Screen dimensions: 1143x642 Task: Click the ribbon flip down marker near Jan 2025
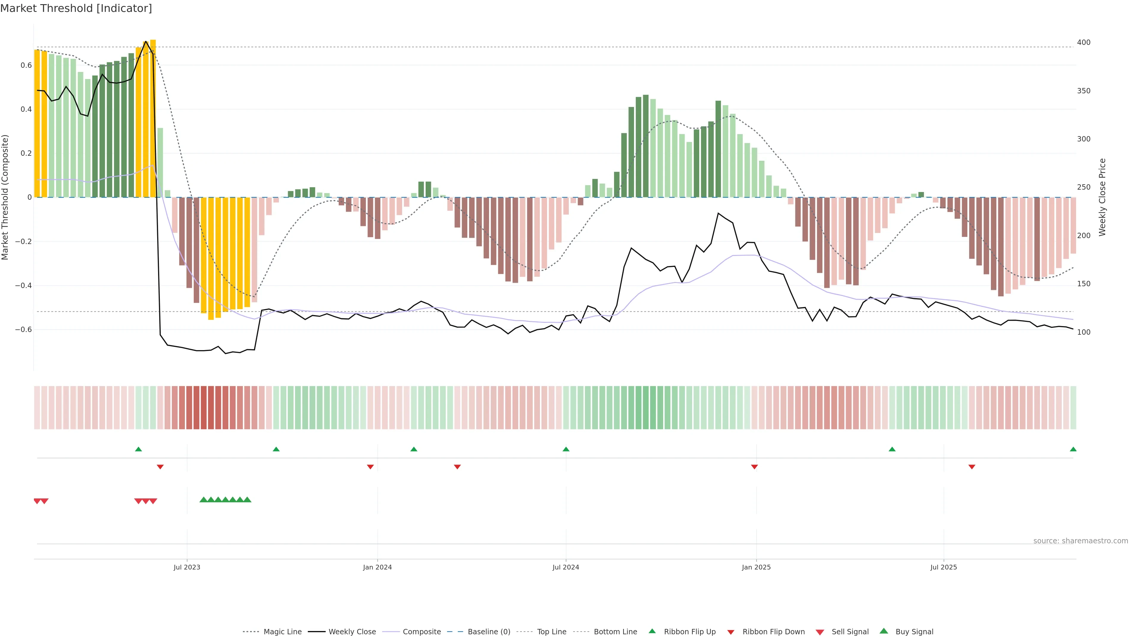(754, 467)
